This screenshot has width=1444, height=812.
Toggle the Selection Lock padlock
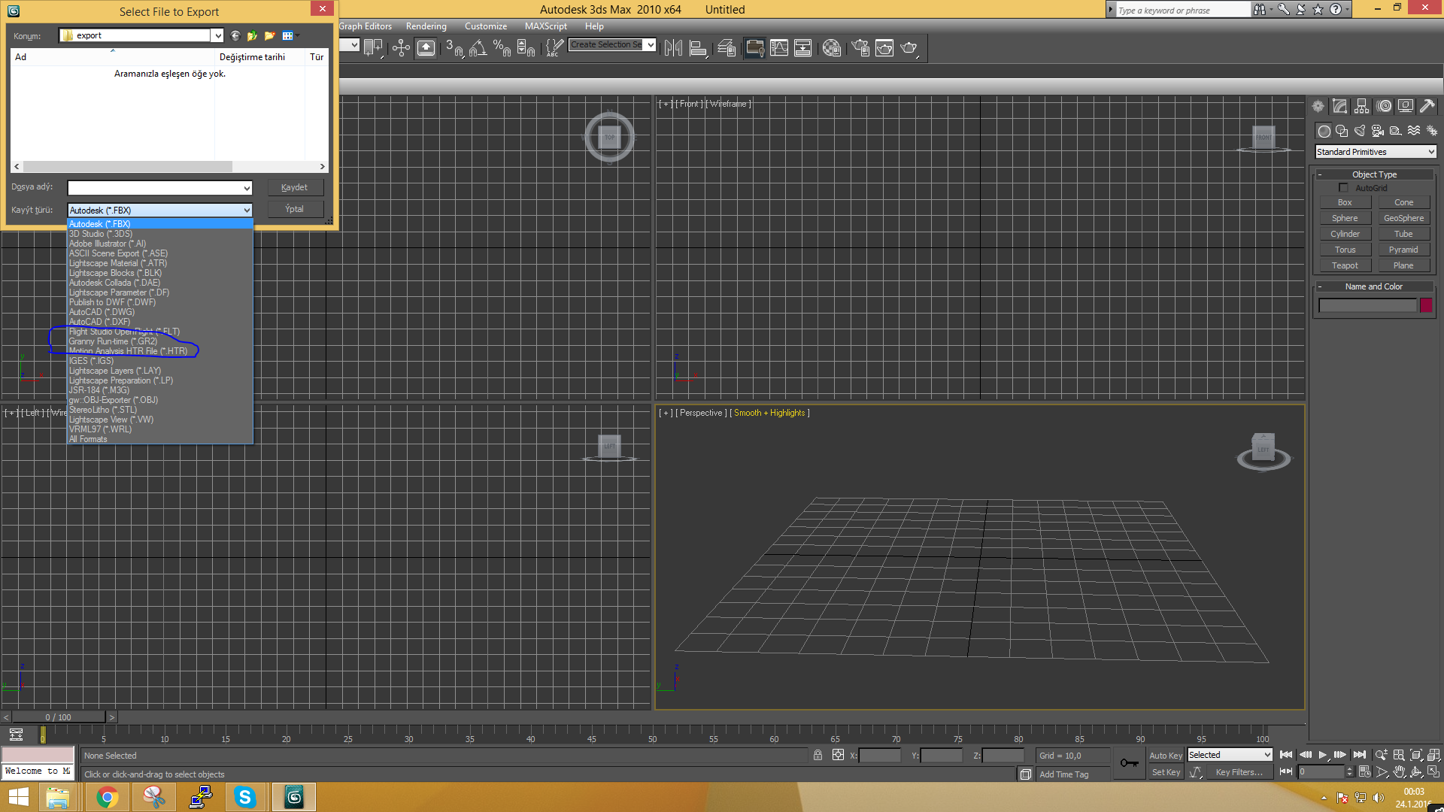[x=818, y=755]
